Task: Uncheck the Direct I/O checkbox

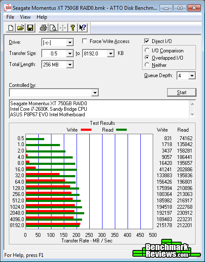Action: click(x=147, y=41)
